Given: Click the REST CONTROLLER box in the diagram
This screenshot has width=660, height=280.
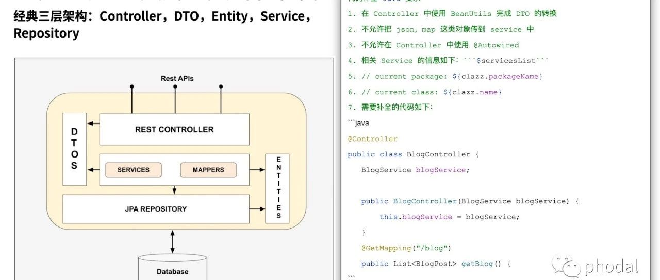Looking at the screenshot, I should (174, 130).
